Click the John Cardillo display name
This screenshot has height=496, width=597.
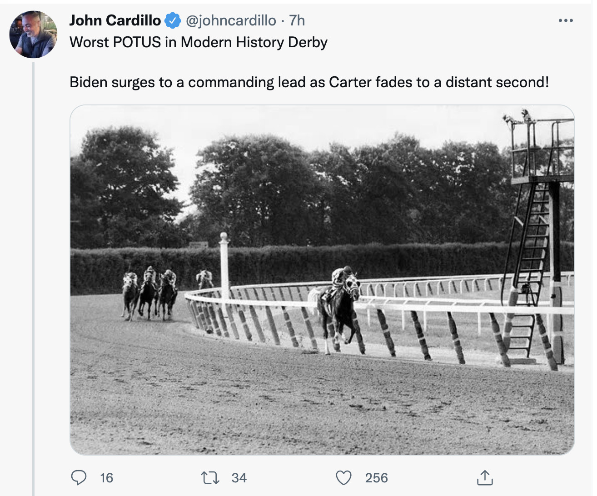(115, 20)
